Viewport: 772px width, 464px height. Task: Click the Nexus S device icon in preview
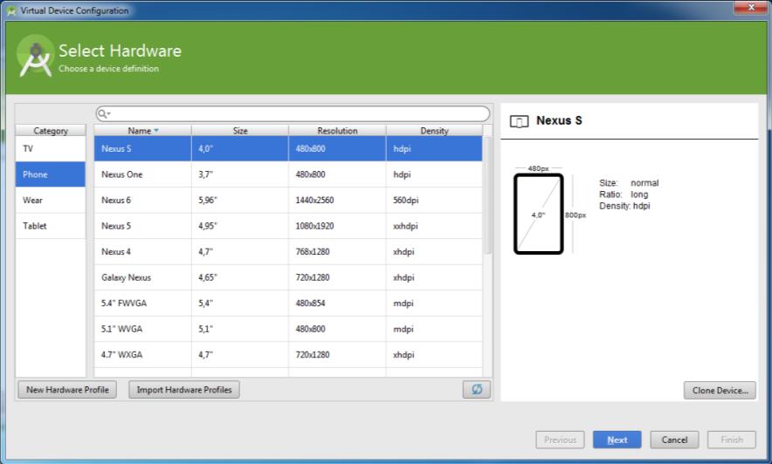coord(519,121)
